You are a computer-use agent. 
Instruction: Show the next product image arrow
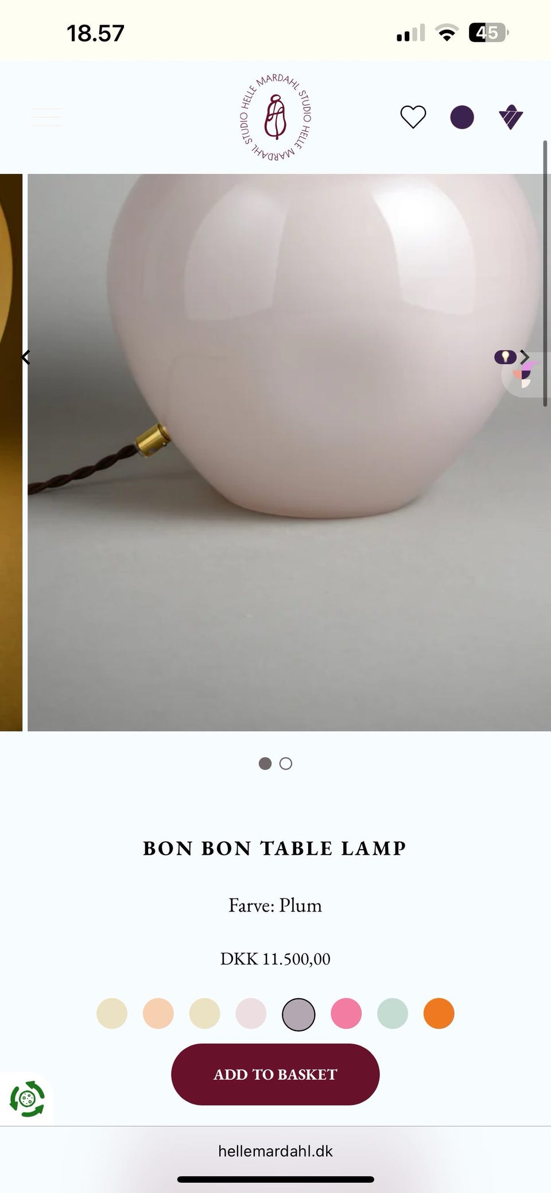525,357
